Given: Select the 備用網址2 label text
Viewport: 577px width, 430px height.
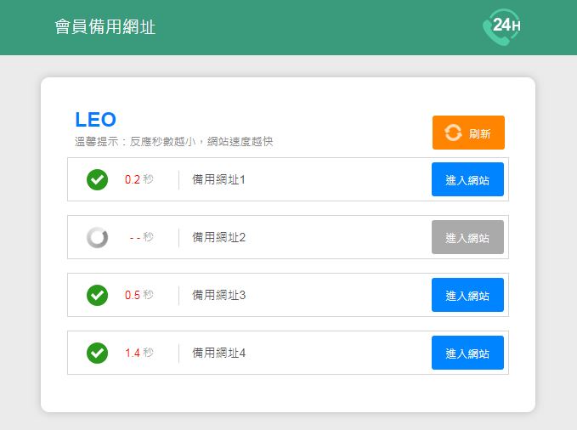Looking at the screenshot, I should click(218, 237).
